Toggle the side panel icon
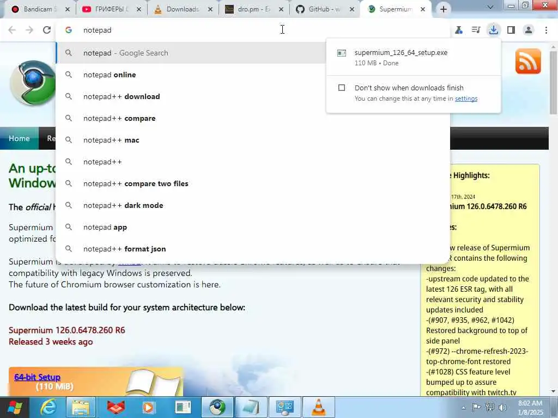The height and width of the screenshot is (418, 558). point(511,30)
